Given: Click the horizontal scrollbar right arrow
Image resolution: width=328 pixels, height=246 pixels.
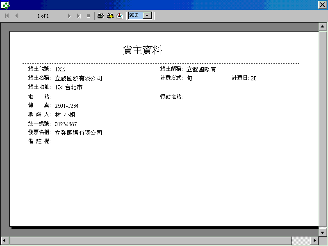Looking at the screenshot, I should pos(314,241).
